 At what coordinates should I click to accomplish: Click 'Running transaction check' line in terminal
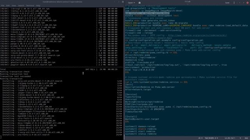pos(15,72)
